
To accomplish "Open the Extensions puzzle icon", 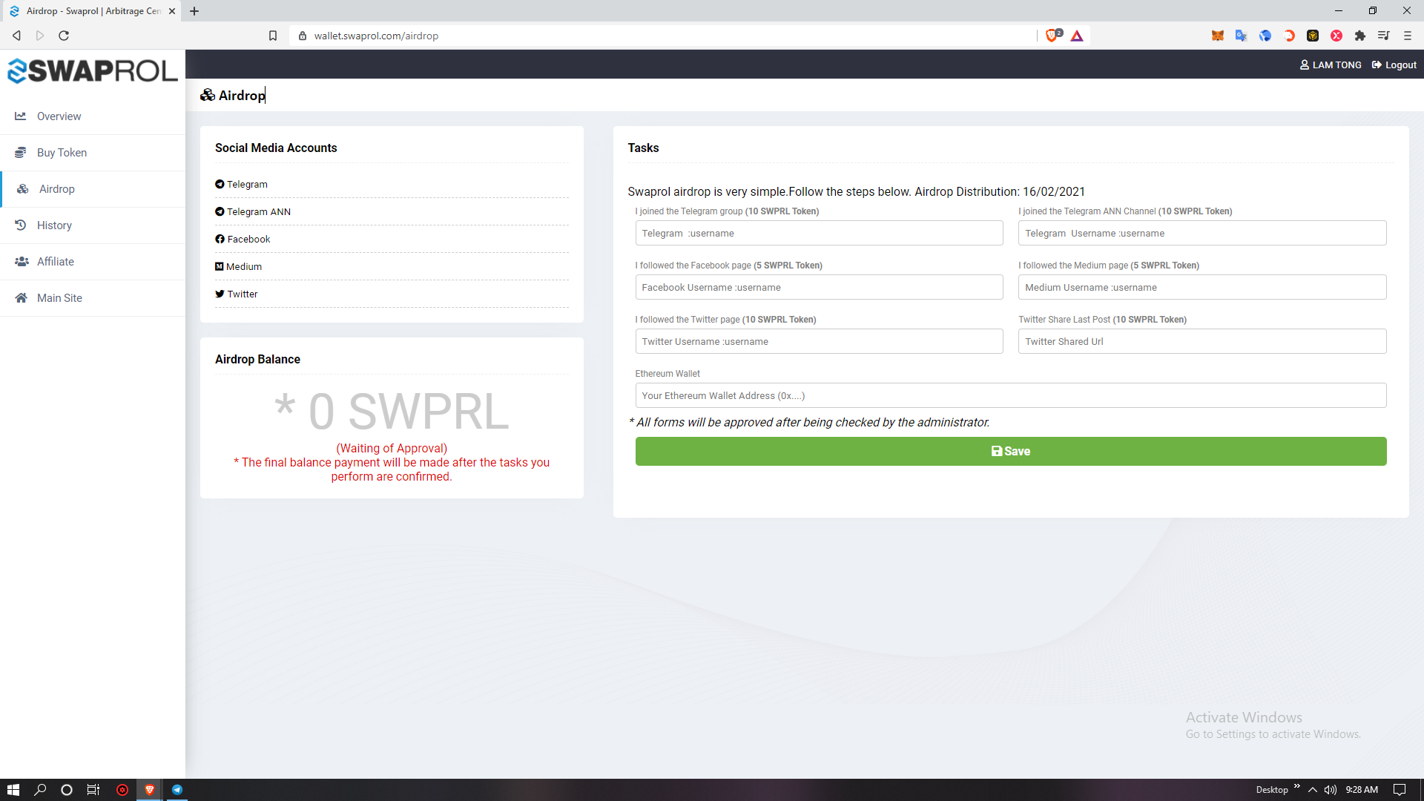I will coord(1359,36).
